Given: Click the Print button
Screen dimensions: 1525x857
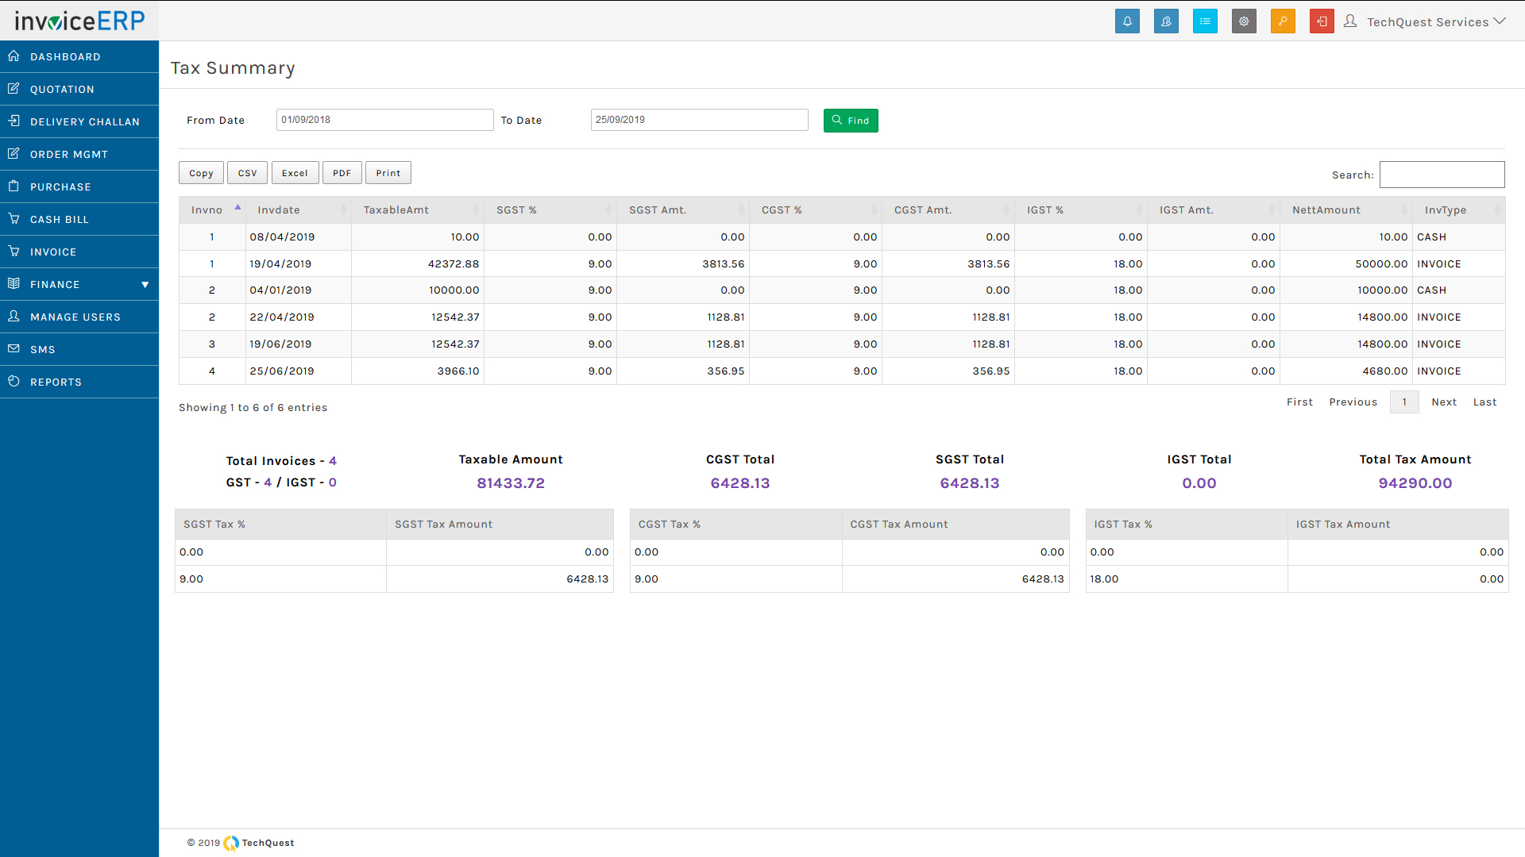Looking at the screenshot, I should (387, 173).
